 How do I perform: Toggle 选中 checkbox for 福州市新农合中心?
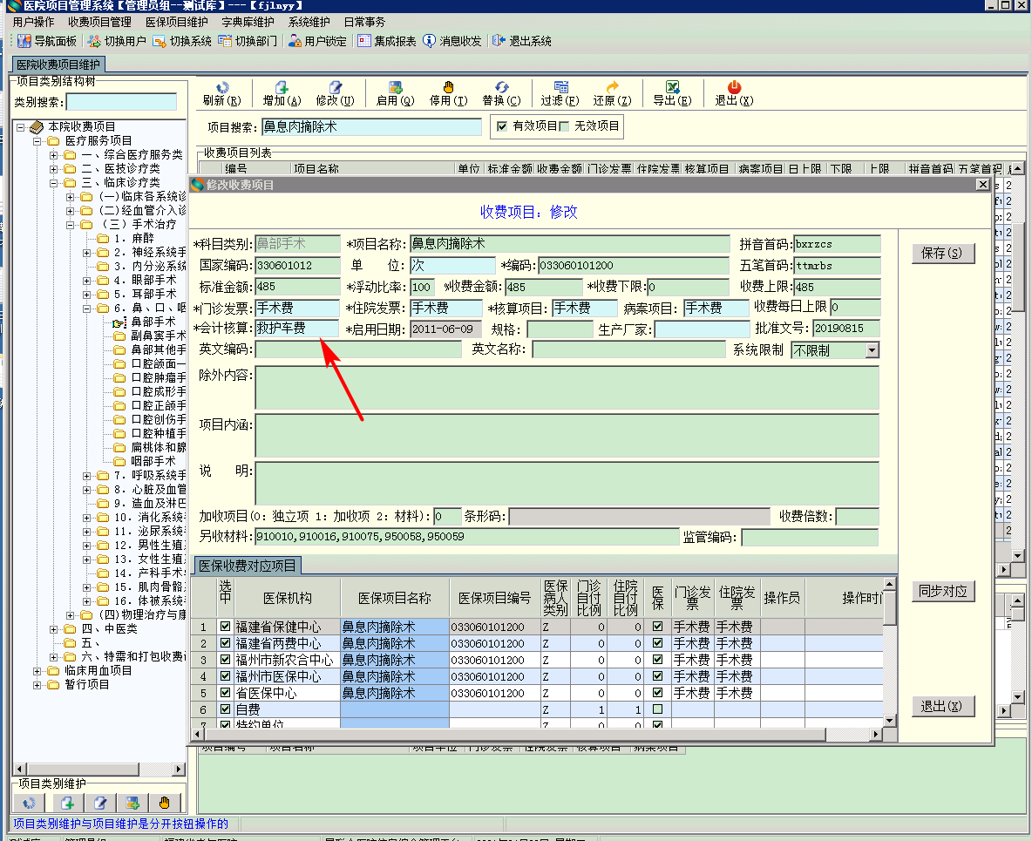point(225,660)
